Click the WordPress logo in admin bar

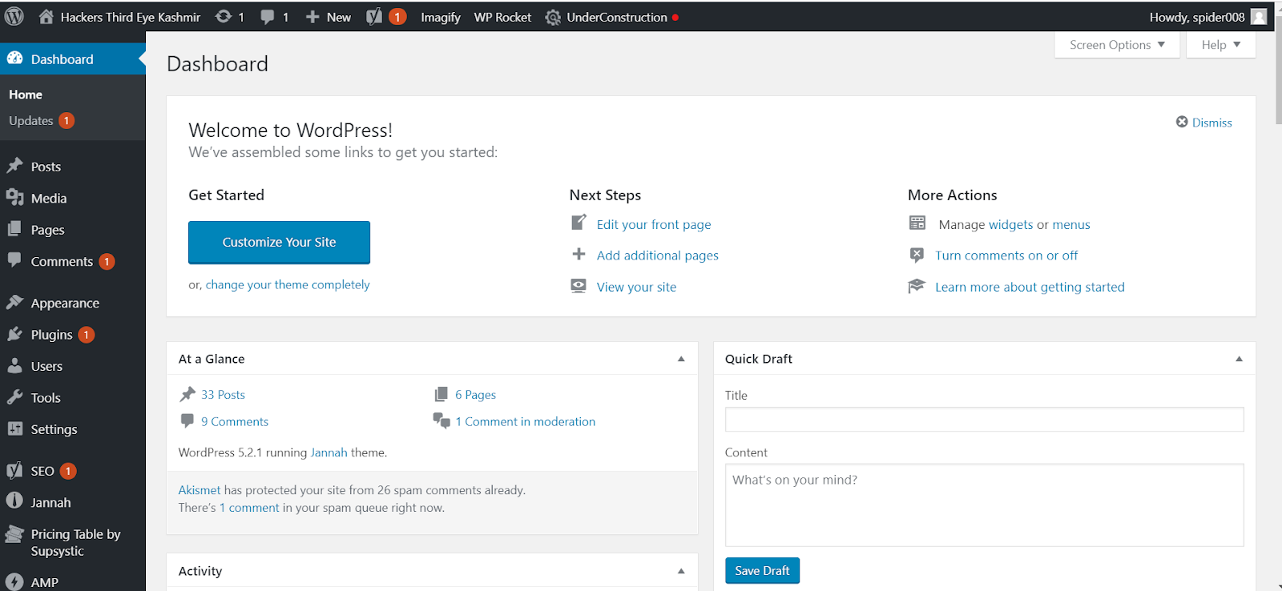pyautogui.click(x=14, y=17)
